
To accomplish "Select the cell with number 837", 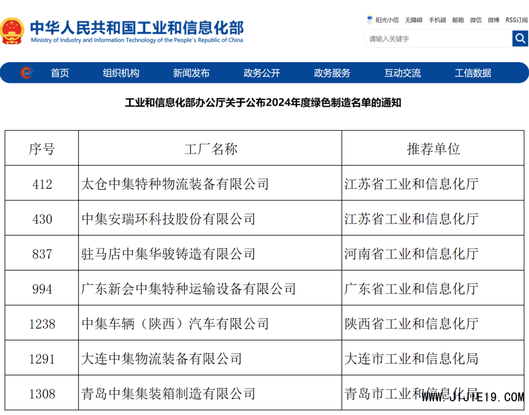I will (x=42, y=253).
